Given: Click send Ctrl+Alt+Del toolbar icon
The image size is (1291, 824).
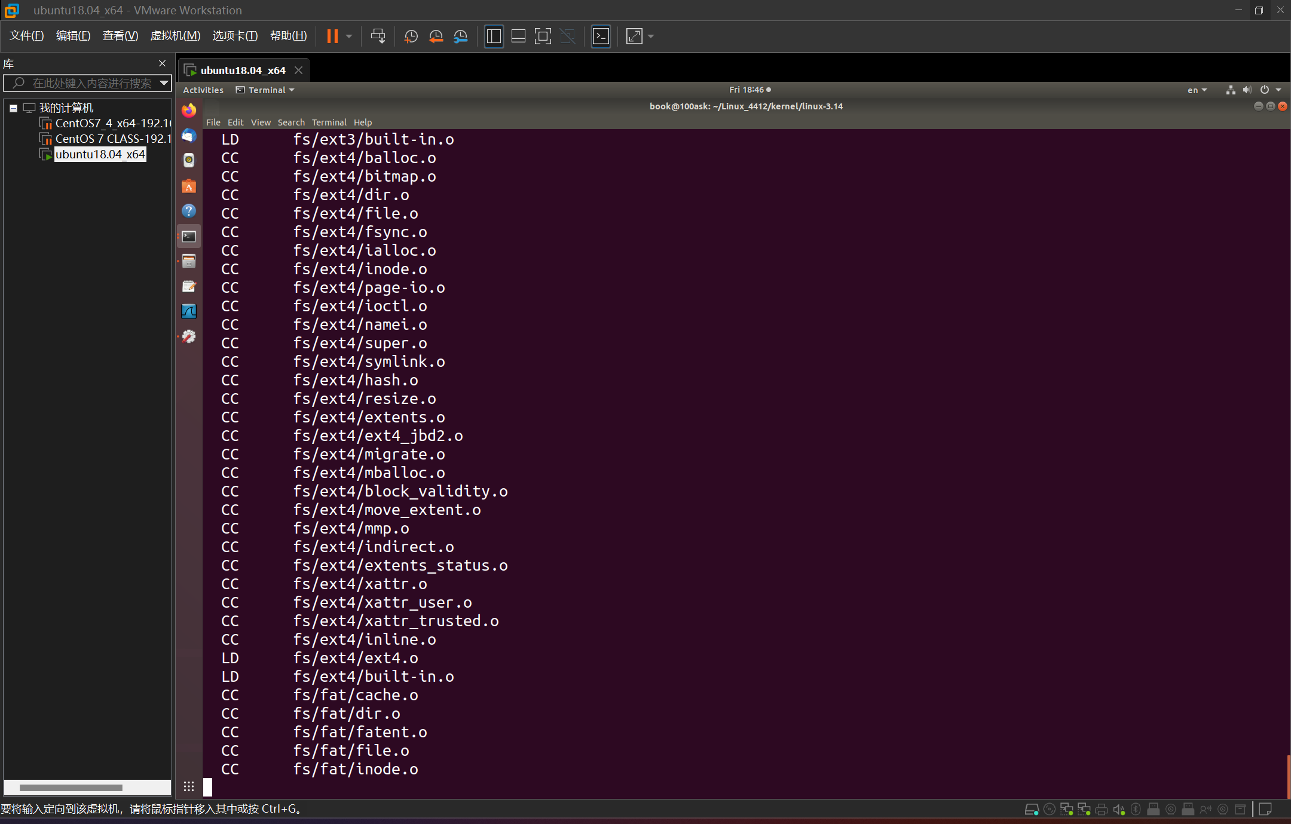Looking at the screenshot, I should [x=378, y=36].
